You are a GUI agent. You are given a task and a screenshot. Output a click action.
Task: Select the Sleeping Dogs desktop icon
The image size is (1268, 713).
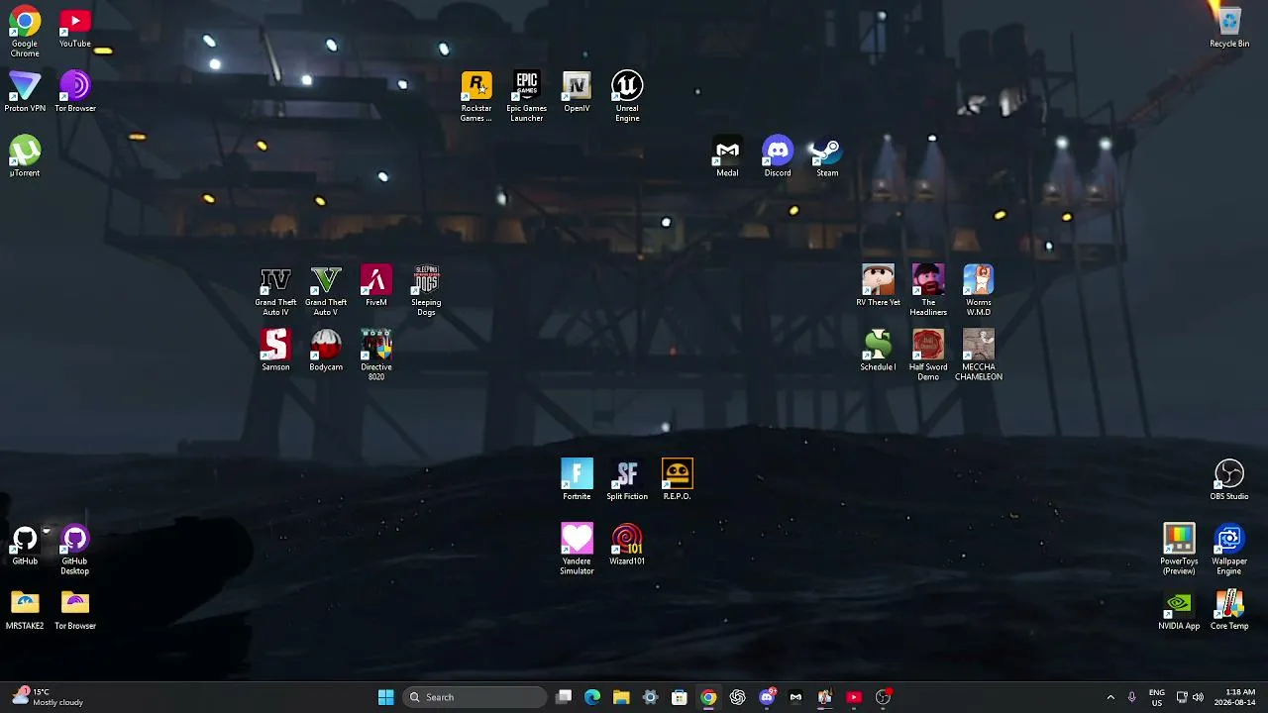click(x=426, y=291)
